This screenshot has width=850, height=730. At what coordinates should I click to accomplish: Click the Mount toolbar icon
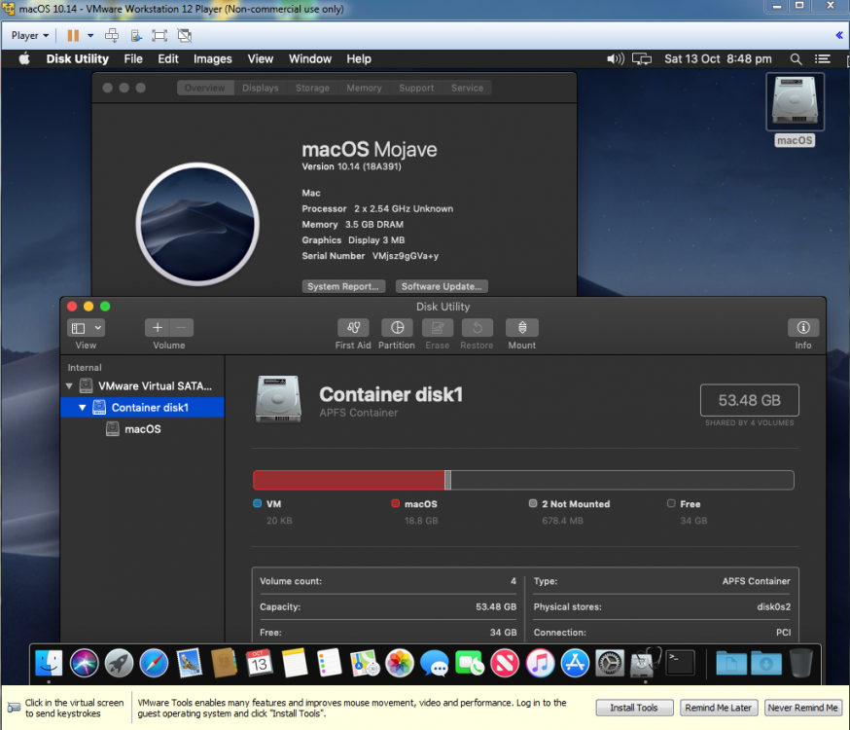(521, 328)
